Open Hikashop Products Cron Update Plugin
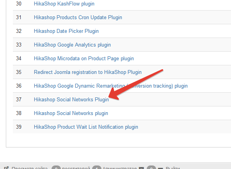 tap(78, 18)
